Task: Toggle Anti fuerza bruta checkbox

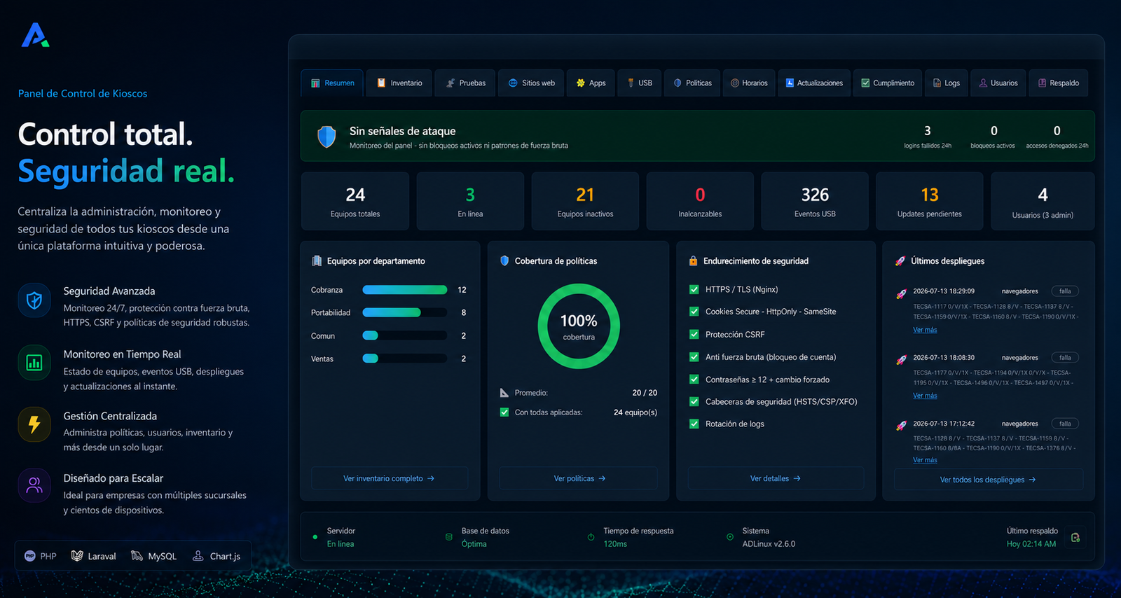Action: click(x=694, y=357)
